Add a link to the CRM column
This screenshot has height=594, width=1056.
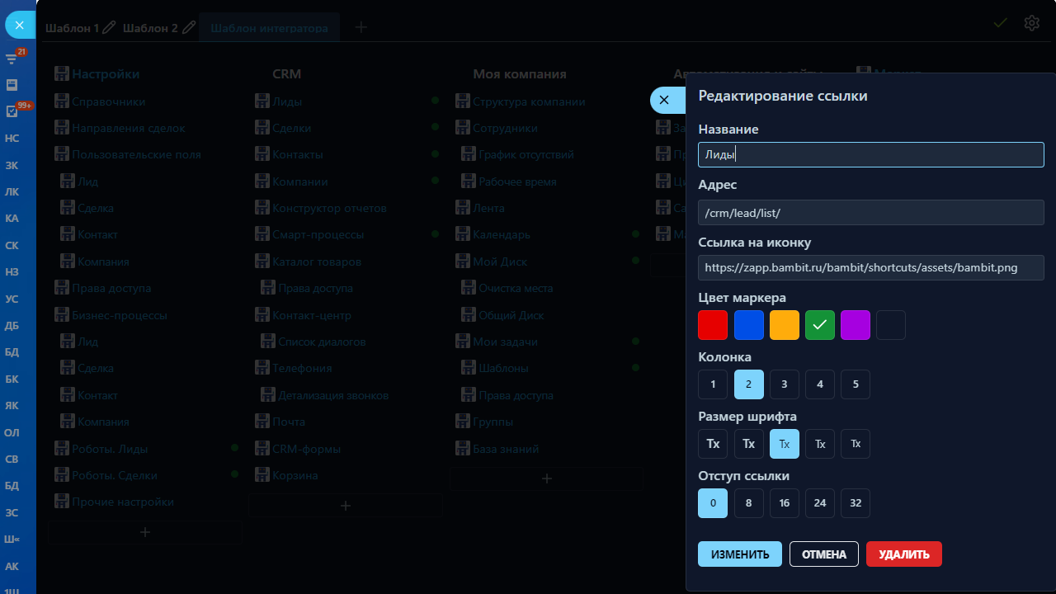click(x=346, y=506)
